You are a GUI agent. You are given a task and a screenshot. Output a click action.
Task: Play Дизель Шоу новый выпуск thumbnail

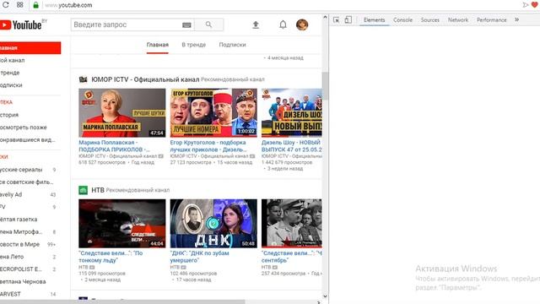(x=292, y=112)
